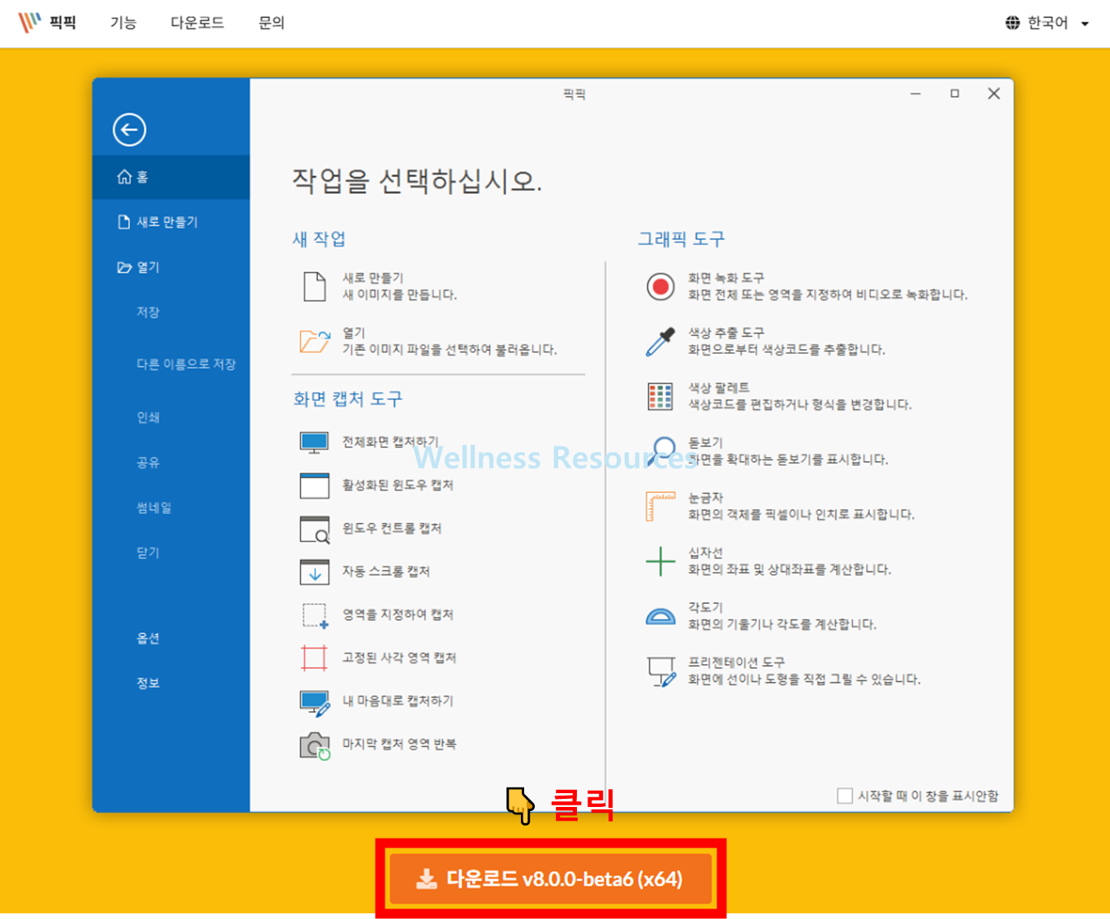Click the active window capture icon
Viewport: 1110px width, 919px height.
tap(314, 485)
